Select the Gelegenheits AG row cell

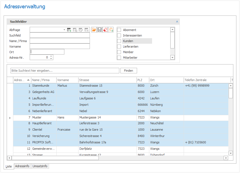point(43,92)
